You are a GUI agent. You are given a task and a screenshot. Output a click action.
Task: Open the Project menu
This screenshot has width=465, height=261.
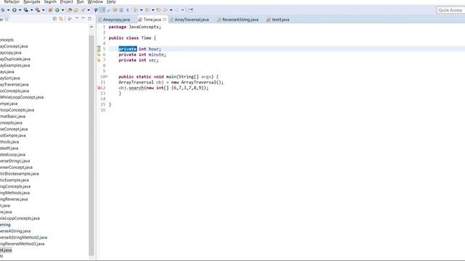(66, 1)
